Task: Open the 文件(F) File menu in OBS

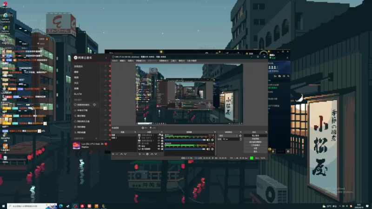Action: 115,61
